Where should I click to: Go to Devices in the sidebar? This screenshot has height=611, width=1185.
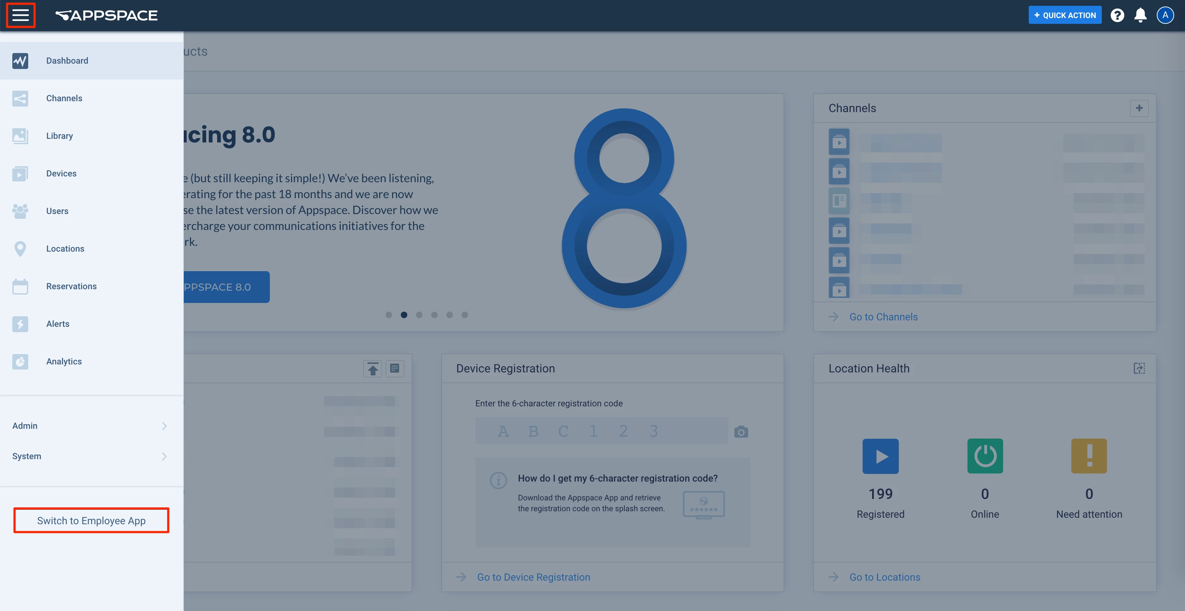point(92,174)
